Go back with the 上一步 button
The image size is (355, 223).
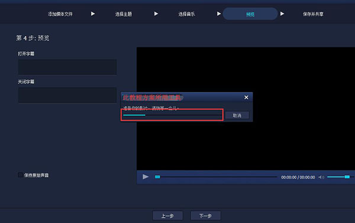coord(167,216)
